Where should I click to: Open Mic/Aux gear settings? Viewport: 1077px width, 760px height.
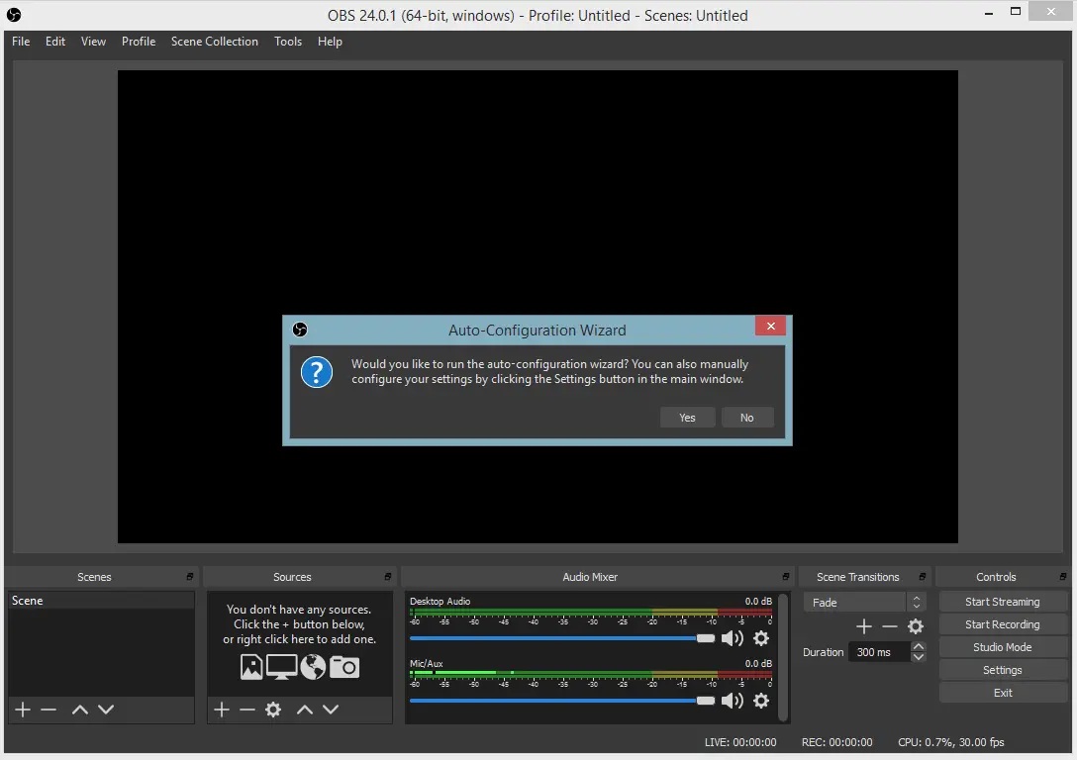point(761,701)
